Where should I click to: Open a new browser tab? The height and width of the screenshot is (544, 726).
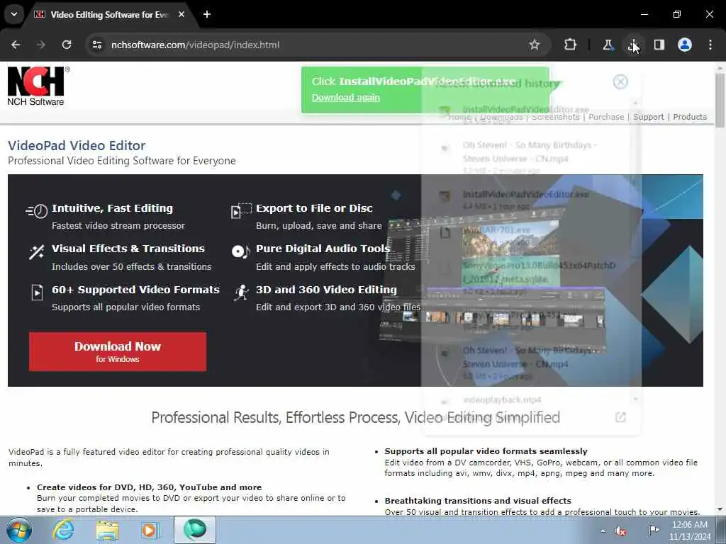point(207,14)
